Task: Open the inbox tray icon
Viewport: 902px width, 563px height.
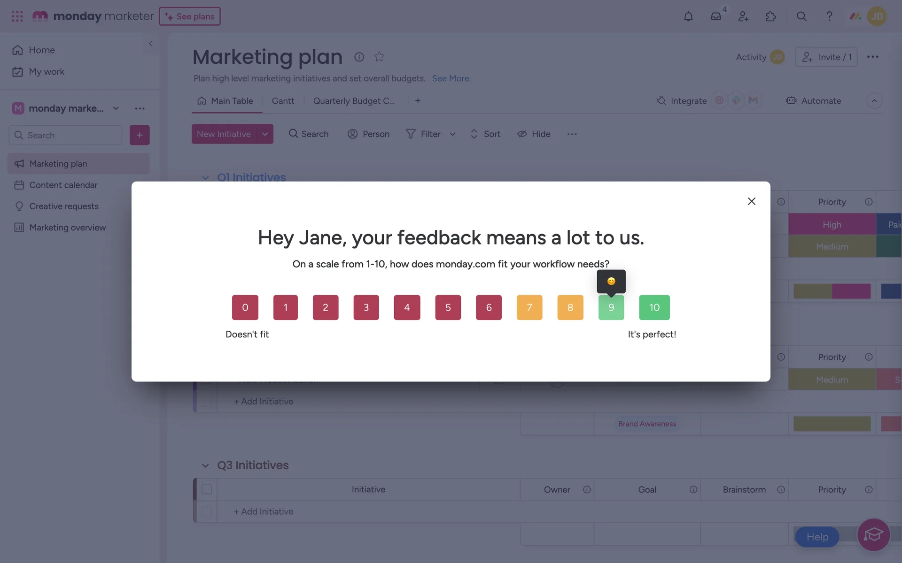Action: click(715, 16)
